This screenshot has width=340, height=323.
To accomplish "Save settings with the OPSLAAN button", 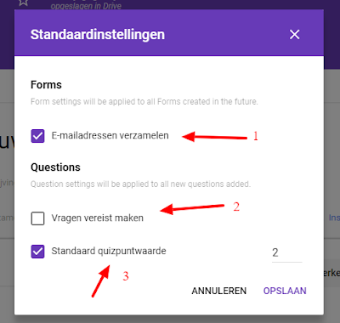I will tap(285, 291).
